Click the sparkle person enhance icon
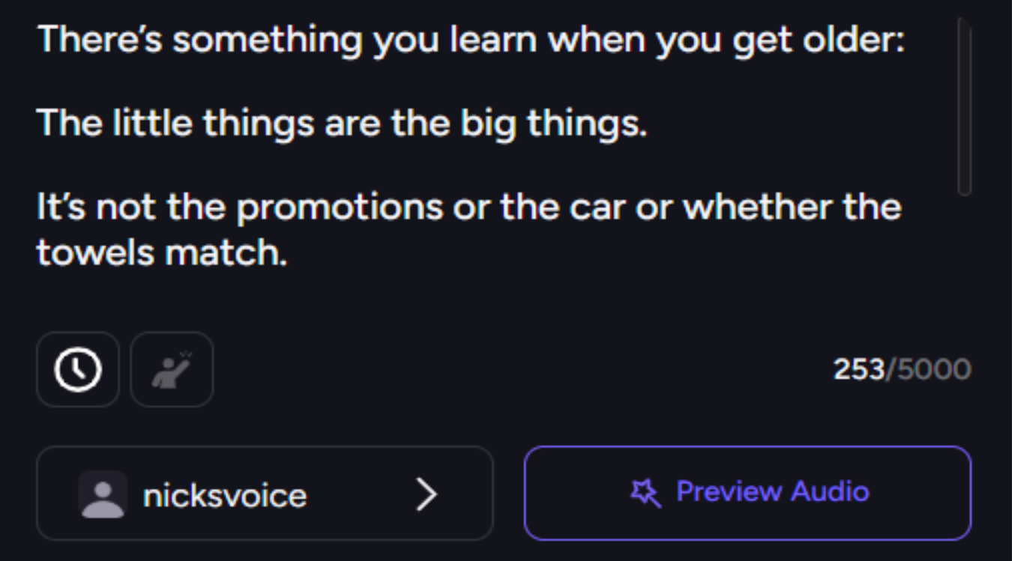Screen dimensions: 1012x561 172,369
